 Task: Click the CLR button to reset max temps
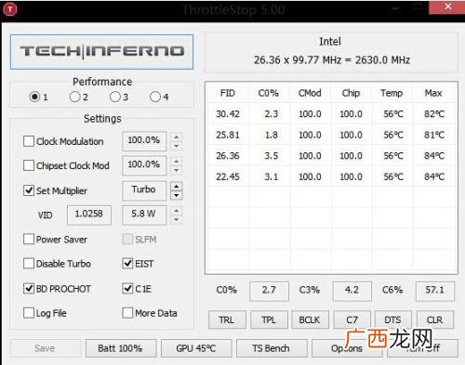click(x=435, y=319)
